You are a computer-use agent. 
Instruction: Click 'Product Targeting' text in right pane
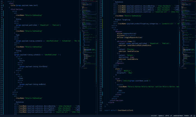tap(123, 20)
